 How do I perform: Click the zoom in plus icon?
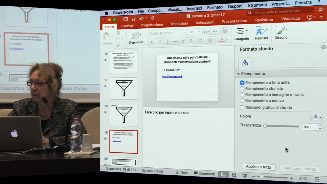pos(291,178)
